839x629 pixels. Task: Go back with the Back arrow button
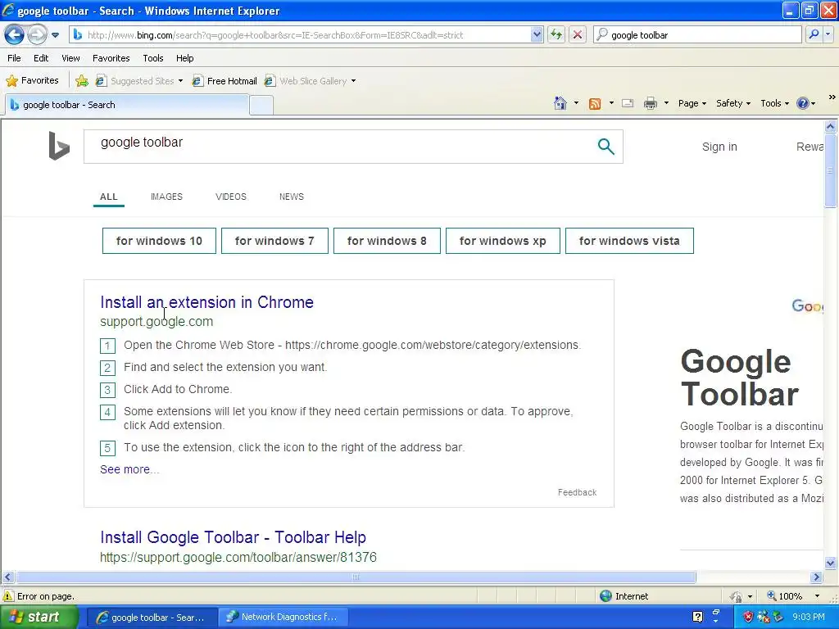pos(15,35)
